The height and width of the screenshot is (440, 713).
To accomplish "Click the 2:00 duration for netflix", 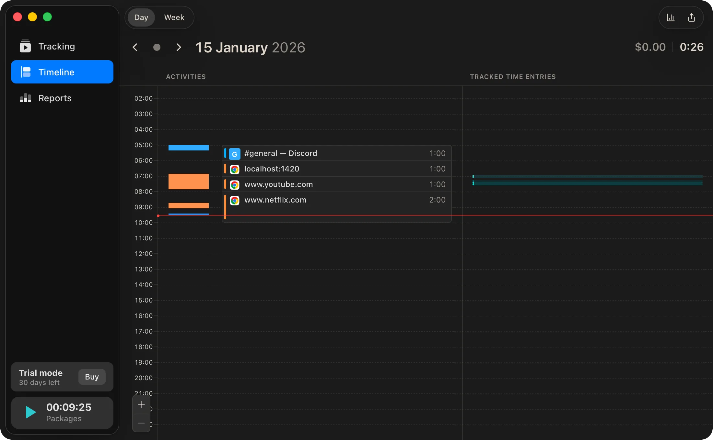I will pyautogui.click(x=438, y=200).
